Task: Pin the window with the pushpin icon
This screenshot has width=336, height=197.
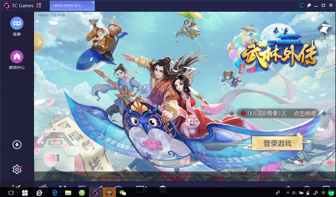Action: (309, 6)
